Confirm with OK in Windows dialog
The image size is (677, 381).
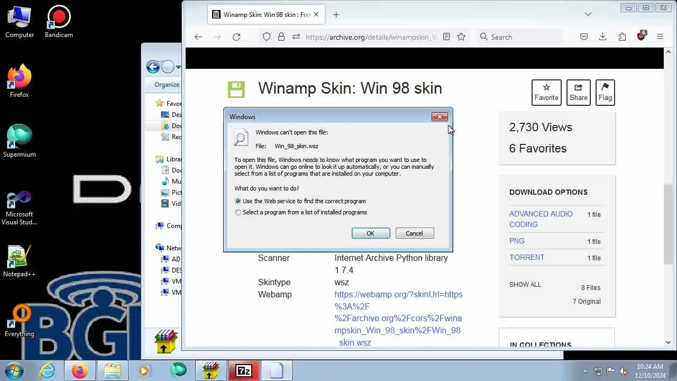point(371,233)
